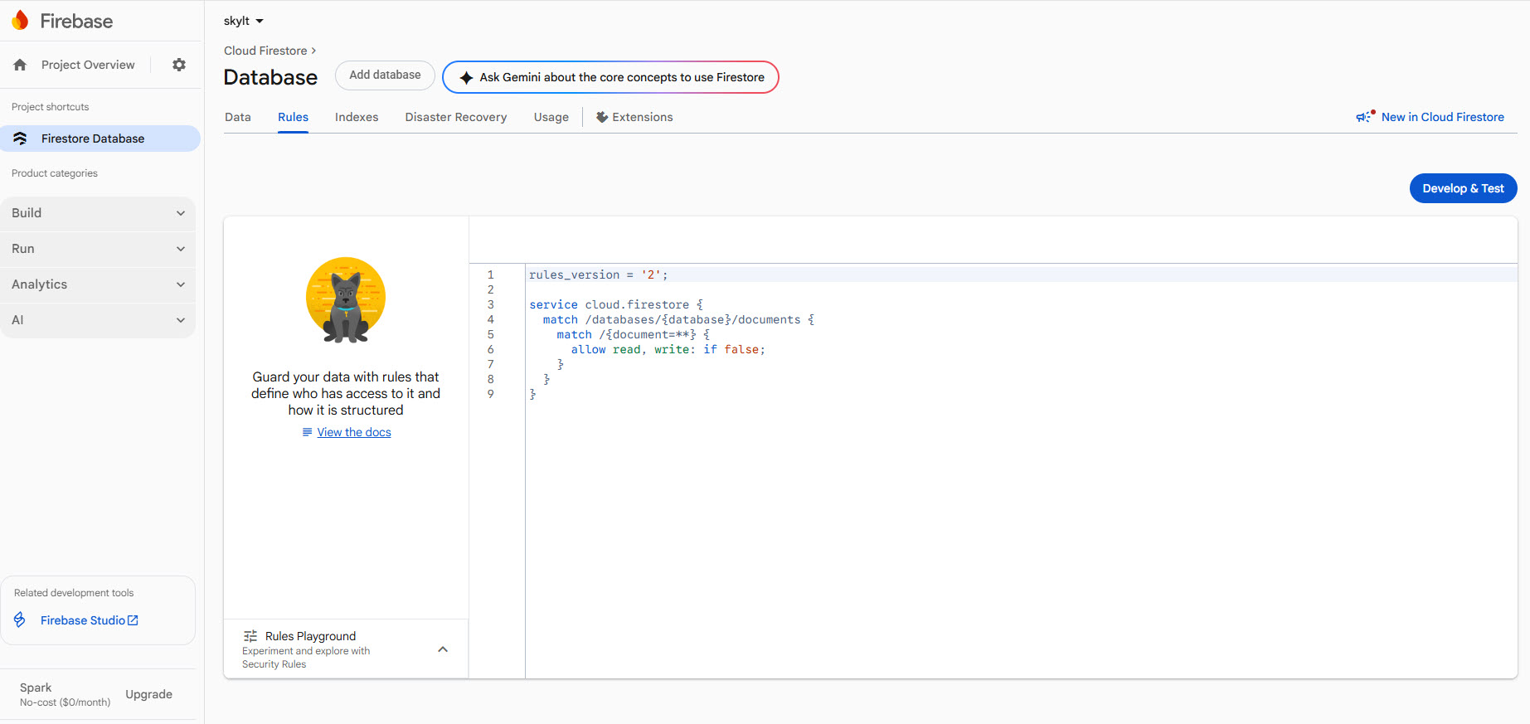
Task: Click the Add database button
Action: pyautogui.click(x=385, y=75)
